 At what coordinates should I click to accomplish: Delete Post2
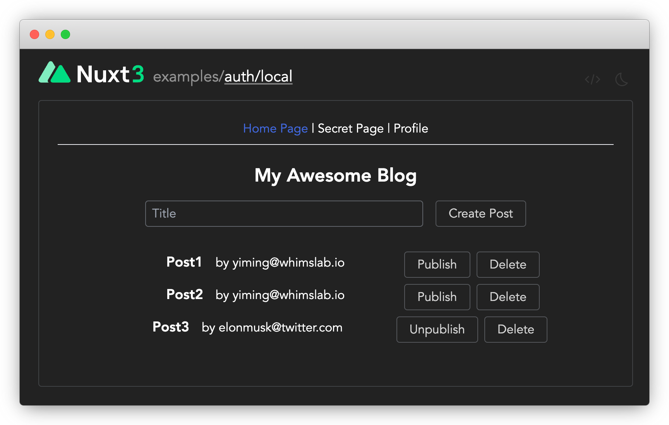(x=508, y=297)
